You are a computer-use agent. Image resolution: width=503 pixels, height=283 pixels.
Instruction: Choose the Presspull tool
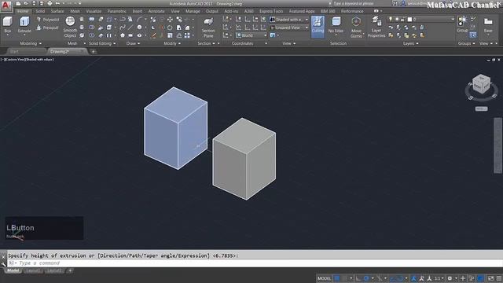(47, 28)
